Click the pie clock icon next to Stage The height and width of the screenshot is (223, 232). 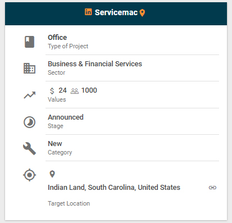pyautogui.click(x=29, y=122)
